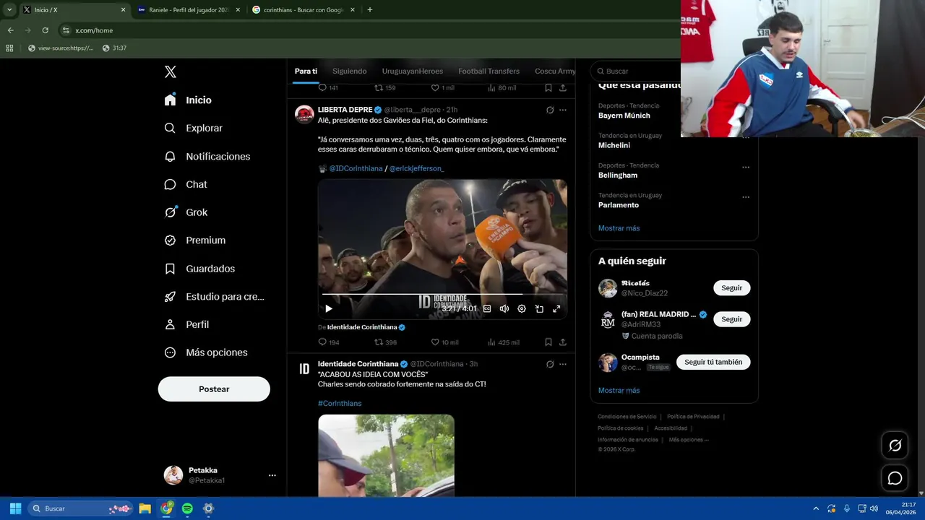Screen dimensions: 925x520
Task: Open @erickjefferson_ mention link
Action: point(416,168)
